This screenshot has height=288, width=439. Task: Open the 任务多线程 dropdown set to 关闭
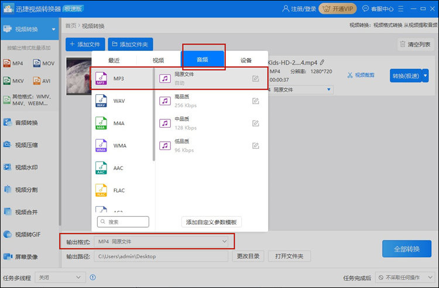60,277
